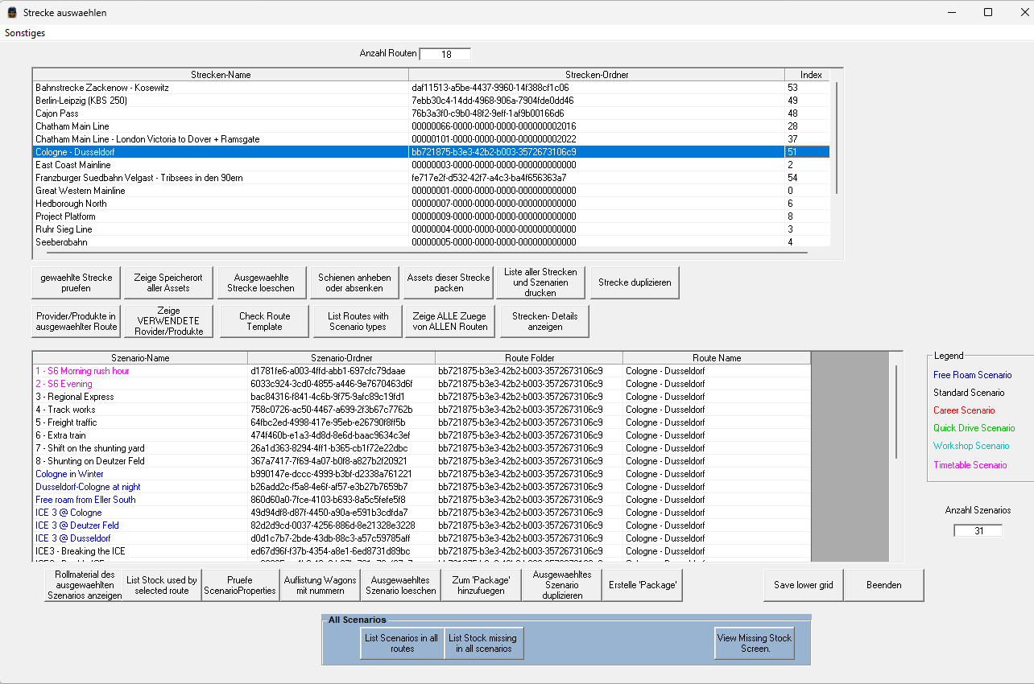Click the Szenario-Ordner column header
Image resolution: width=1034 pixels, height=684 pixels.
coord(341,358)
